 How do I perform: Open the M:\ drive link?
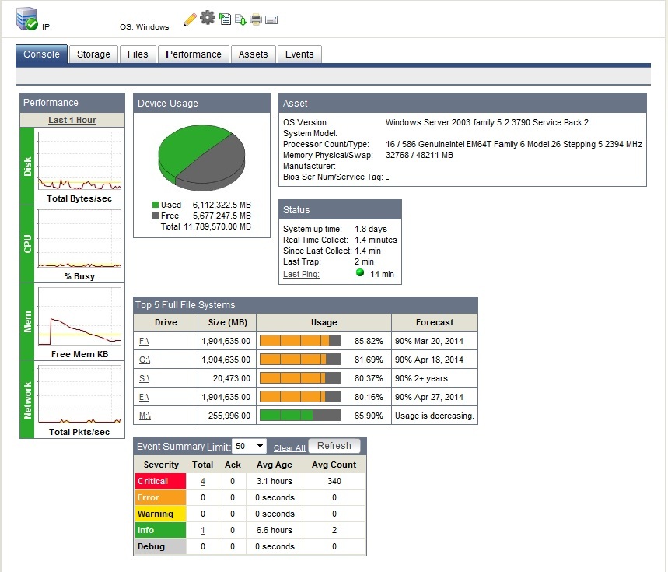145,416
